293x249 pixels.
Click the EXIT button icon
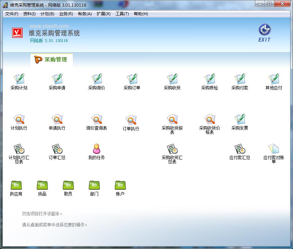[265, 33]
